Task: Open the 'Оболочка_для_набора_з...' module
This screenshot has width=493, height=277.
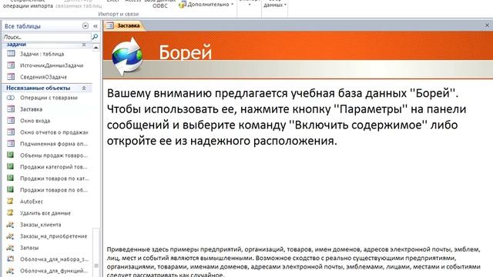Action: point(54,259)
